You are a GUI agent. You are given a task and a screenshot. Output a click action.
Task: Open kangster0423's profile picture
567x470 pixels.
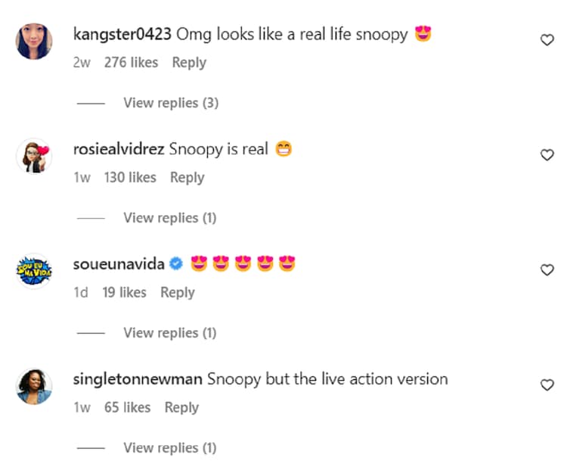tap(34, 41)
